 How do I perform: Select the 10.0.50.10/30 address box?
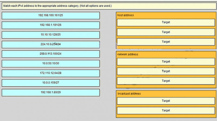(51, 64)
